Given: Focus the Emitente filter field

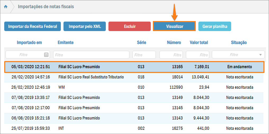Looking at the screenshot, I should [x=91, y=55].
